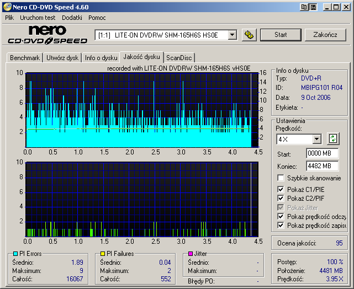Click the disabled Pokaż Jitter checkbox
The height and width of the screenshot is (289, 354).
[x=281, y=207]
